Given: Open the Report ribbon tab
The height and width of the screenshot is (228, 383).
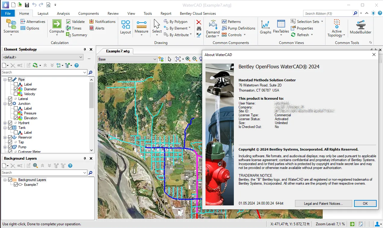Looking at the screenshot, I should coord(166,13).
